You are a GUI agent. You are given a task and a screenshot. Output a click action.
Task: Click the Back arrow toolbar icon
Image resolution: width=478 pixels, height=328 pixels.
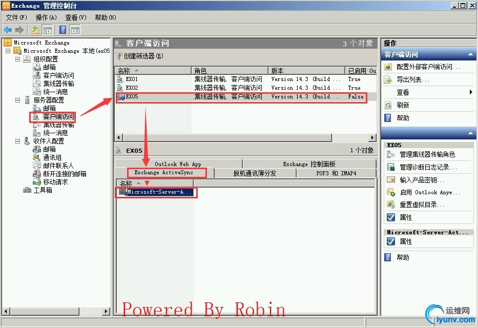tap(8, 30)
